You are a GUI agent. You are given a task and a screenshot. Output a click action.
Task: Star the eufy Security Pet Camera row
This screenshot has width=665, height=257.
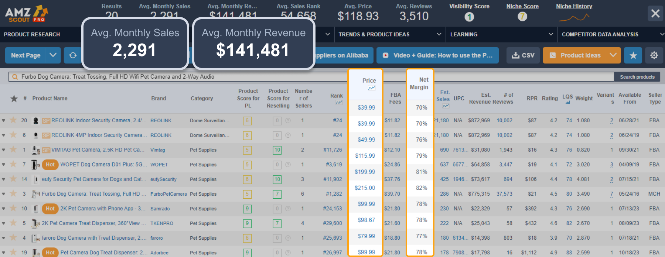click(x=13, y=179)
